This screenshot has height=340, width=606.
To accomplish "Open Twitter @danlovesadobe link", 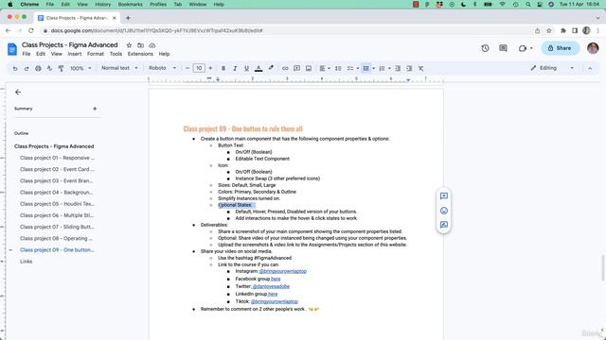I will pos(271,286).
